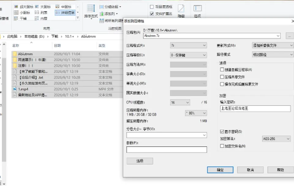Click the 输入密码 password field
This screenshot has width=294, height=186.
(x=255, y=109)
